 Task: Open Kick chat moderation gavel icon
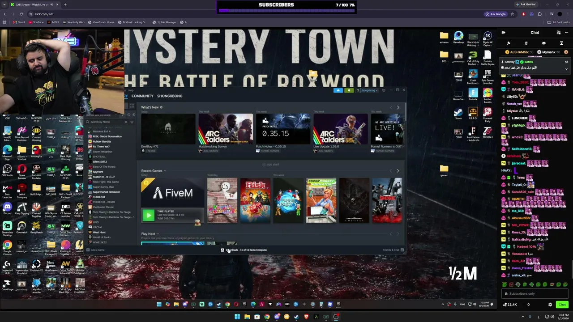point(509,43)
